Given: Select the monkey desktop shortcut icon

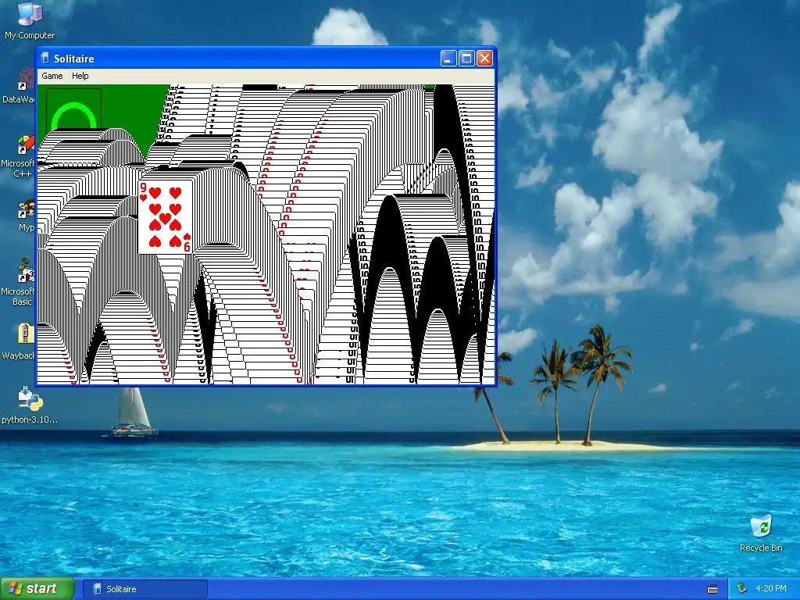Looking at the screenshot, I should click(26, 209).
